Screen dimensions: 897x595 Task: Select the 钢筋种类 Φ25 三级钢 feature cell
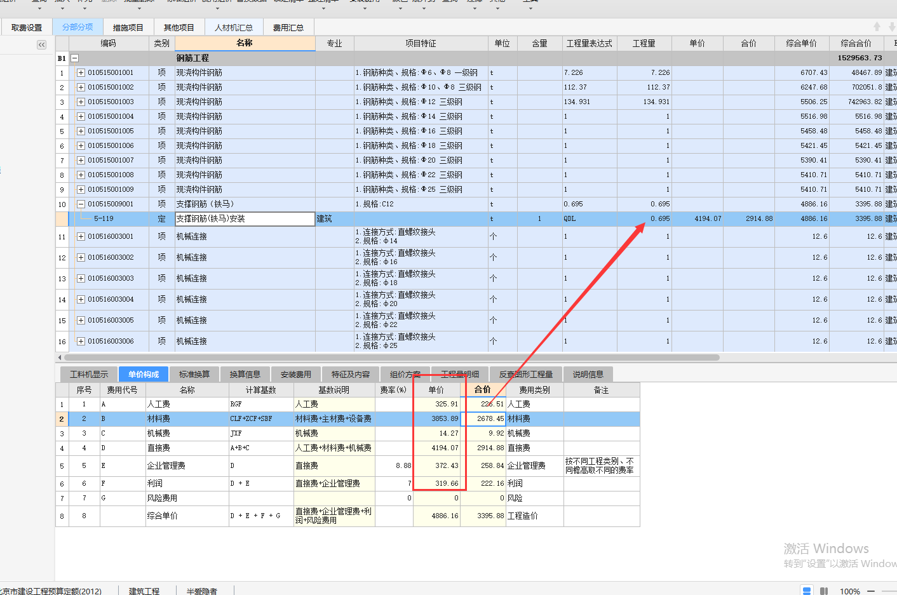click(421, 189)
